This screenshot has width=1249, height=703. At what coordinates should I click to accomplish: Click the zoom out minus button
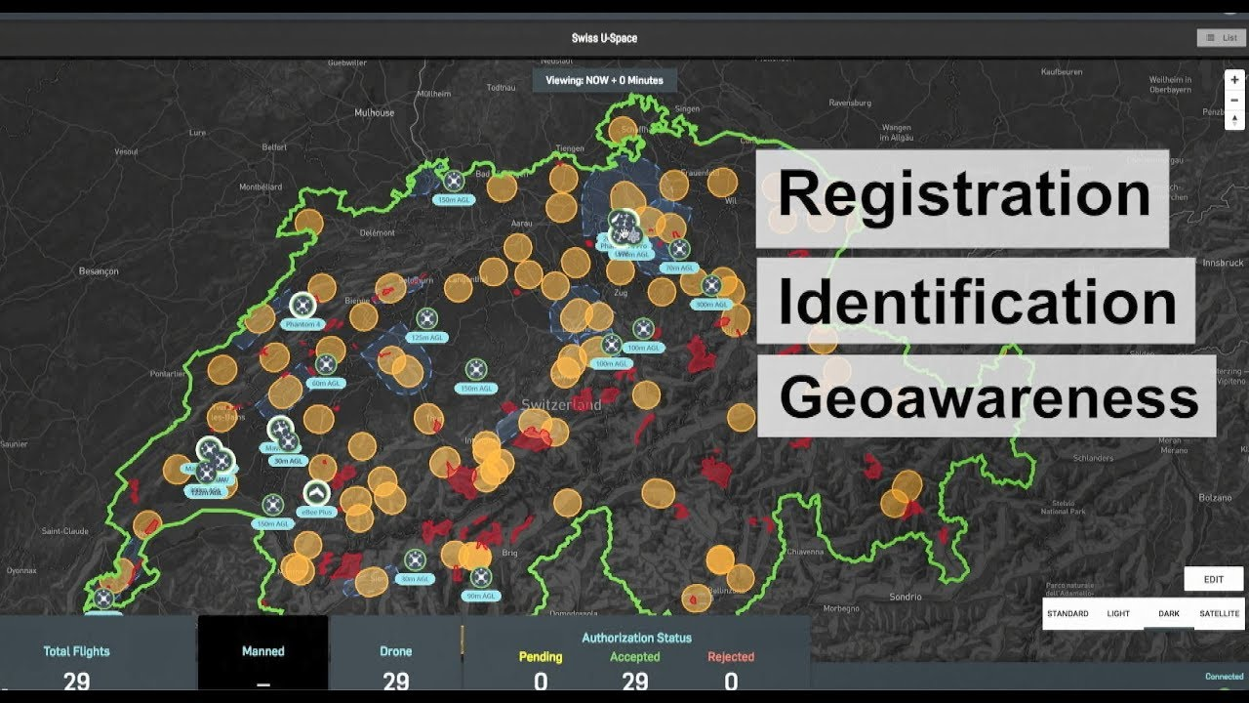point(1234,100)
